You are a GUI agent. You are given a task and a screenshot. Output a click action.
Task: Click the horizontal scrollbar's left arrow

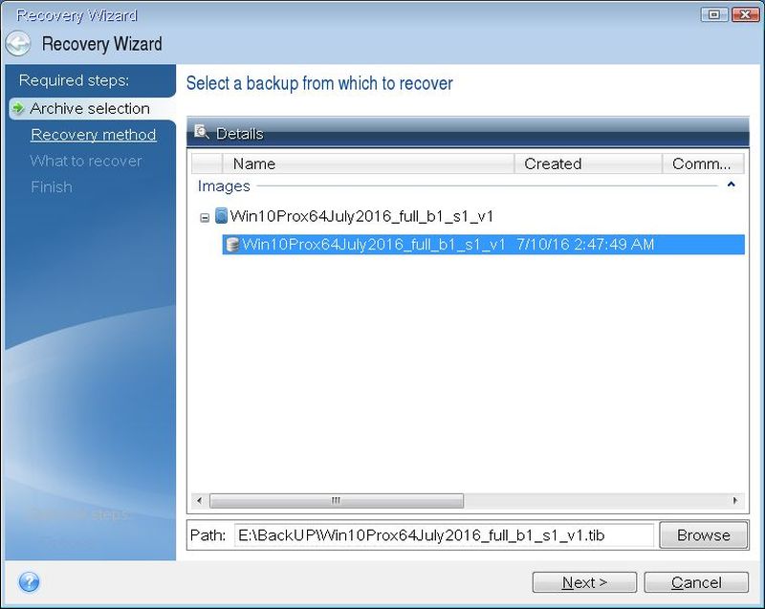click(198, 501)
